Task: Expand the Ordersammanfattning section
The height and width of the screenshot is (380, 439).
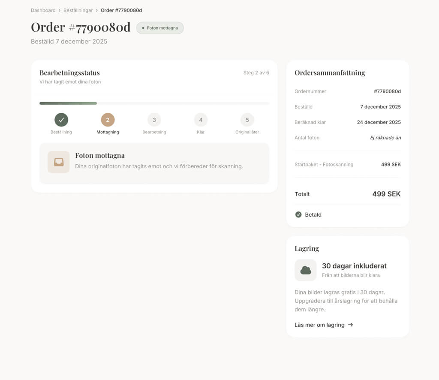Action: [329, 72]
